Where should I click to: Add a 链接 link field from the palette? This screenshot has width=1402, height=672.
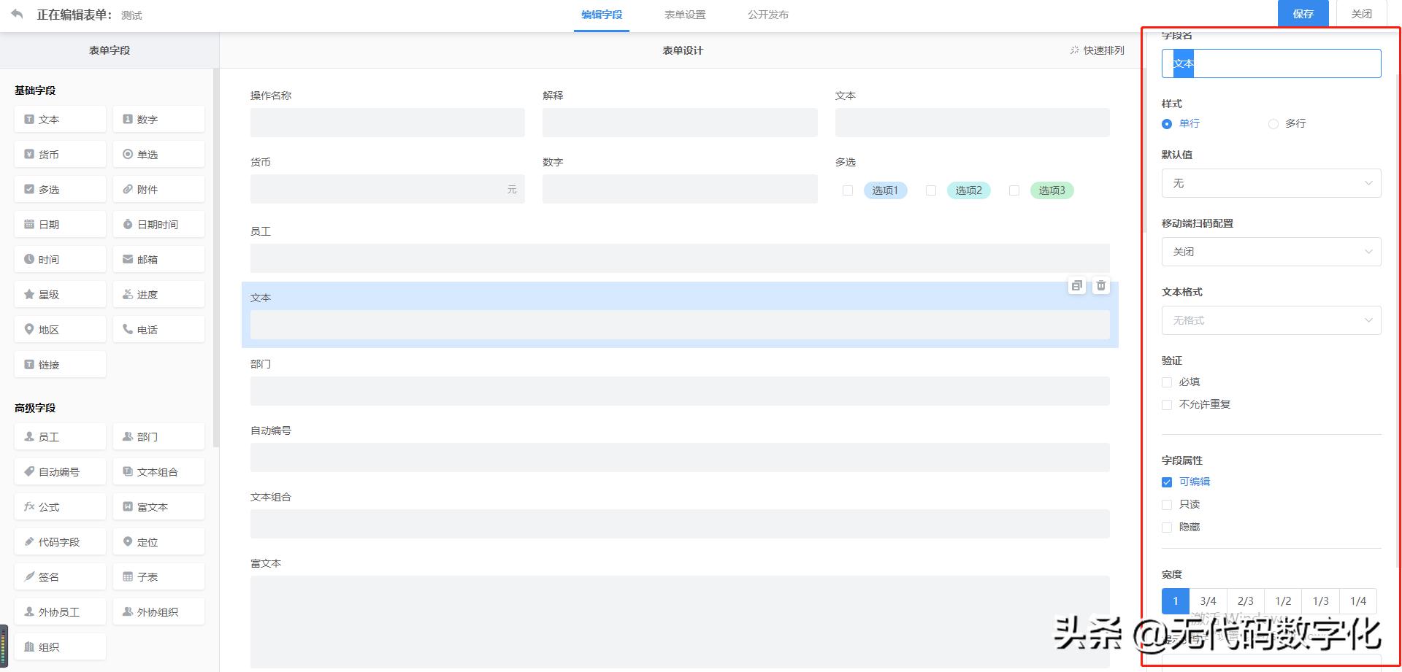click(x=60, y=364)
